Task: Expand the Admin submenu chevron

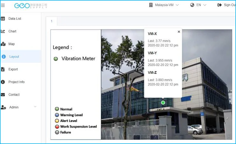Action: click(x=35, y=107)
